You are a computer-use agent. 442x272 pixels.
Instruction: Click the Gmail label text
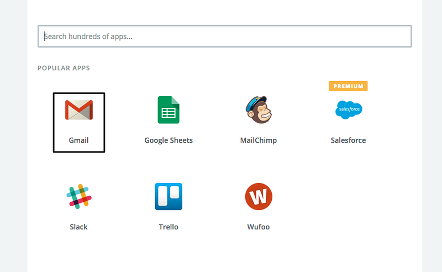coord(78,140)
